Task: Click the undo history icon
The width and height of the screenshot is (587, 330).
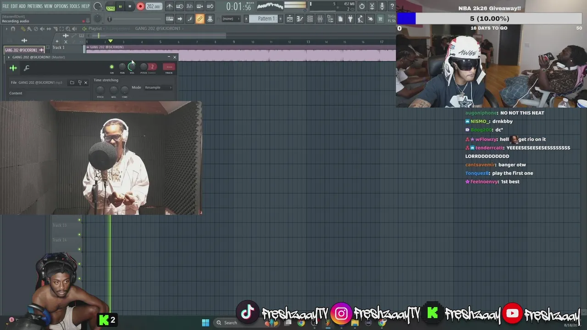Action: pos(362,6)
